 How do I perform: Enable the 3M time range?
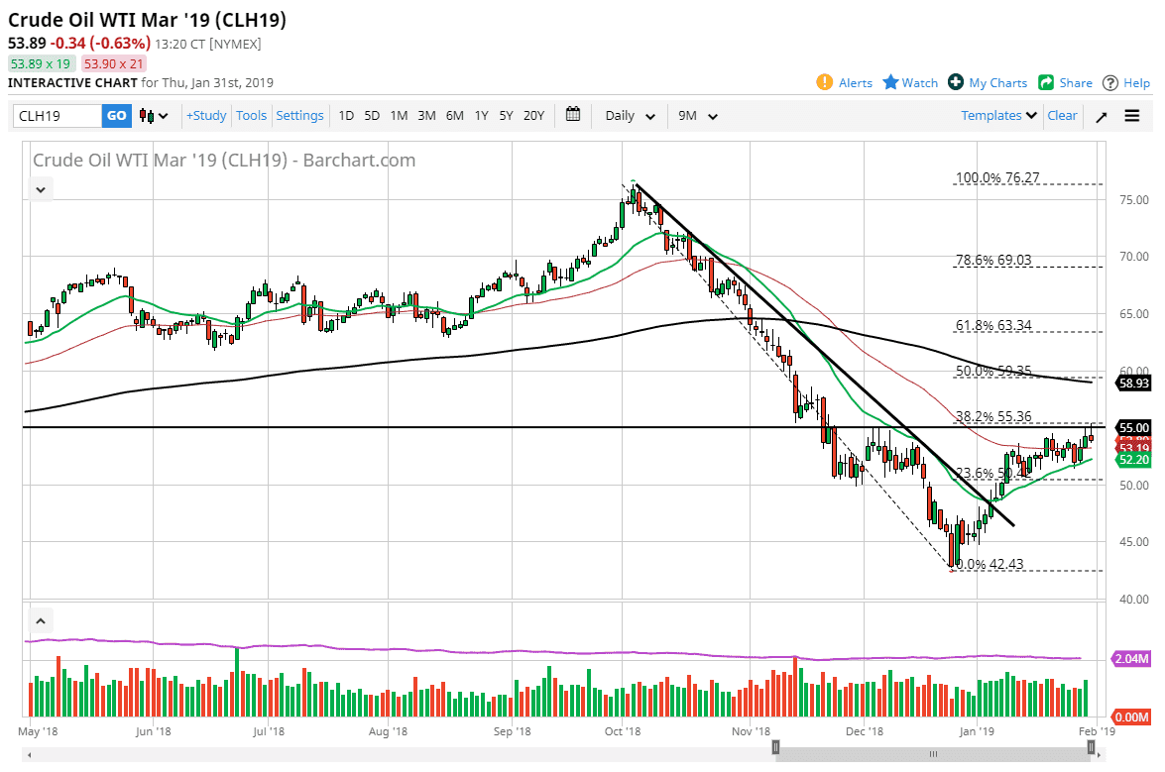[x=426, y=116]
